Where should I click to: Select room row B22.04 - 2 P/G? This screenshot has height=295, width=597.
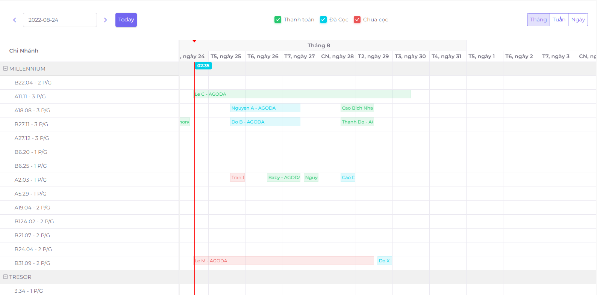tap(33, 83)
